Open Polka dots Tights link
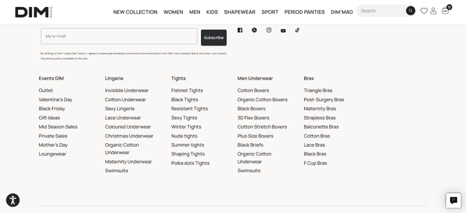This screenshot has height=213, width=466. click(190, 163)
